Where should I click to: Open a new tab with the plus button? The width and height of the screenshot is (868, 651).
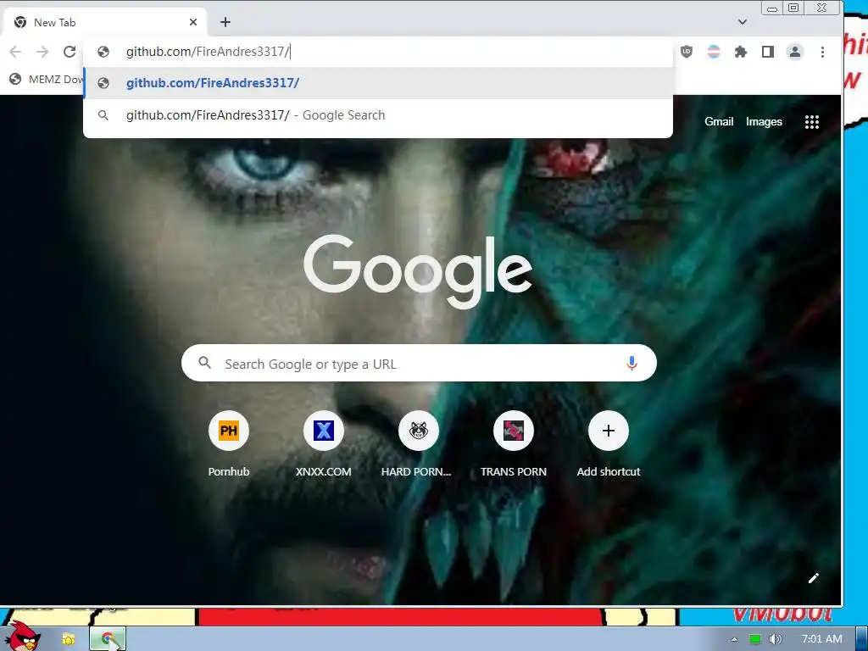pos(225,22)
